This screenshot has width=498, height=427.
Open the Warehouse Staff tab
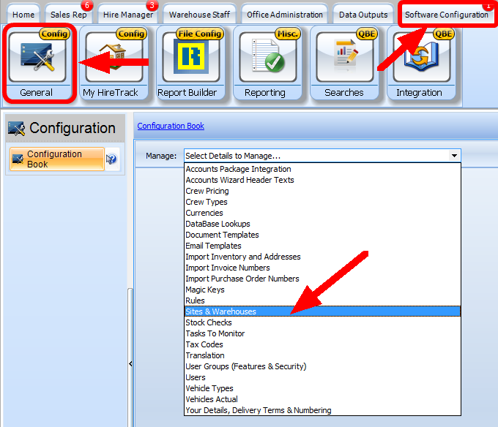(199, 15)
